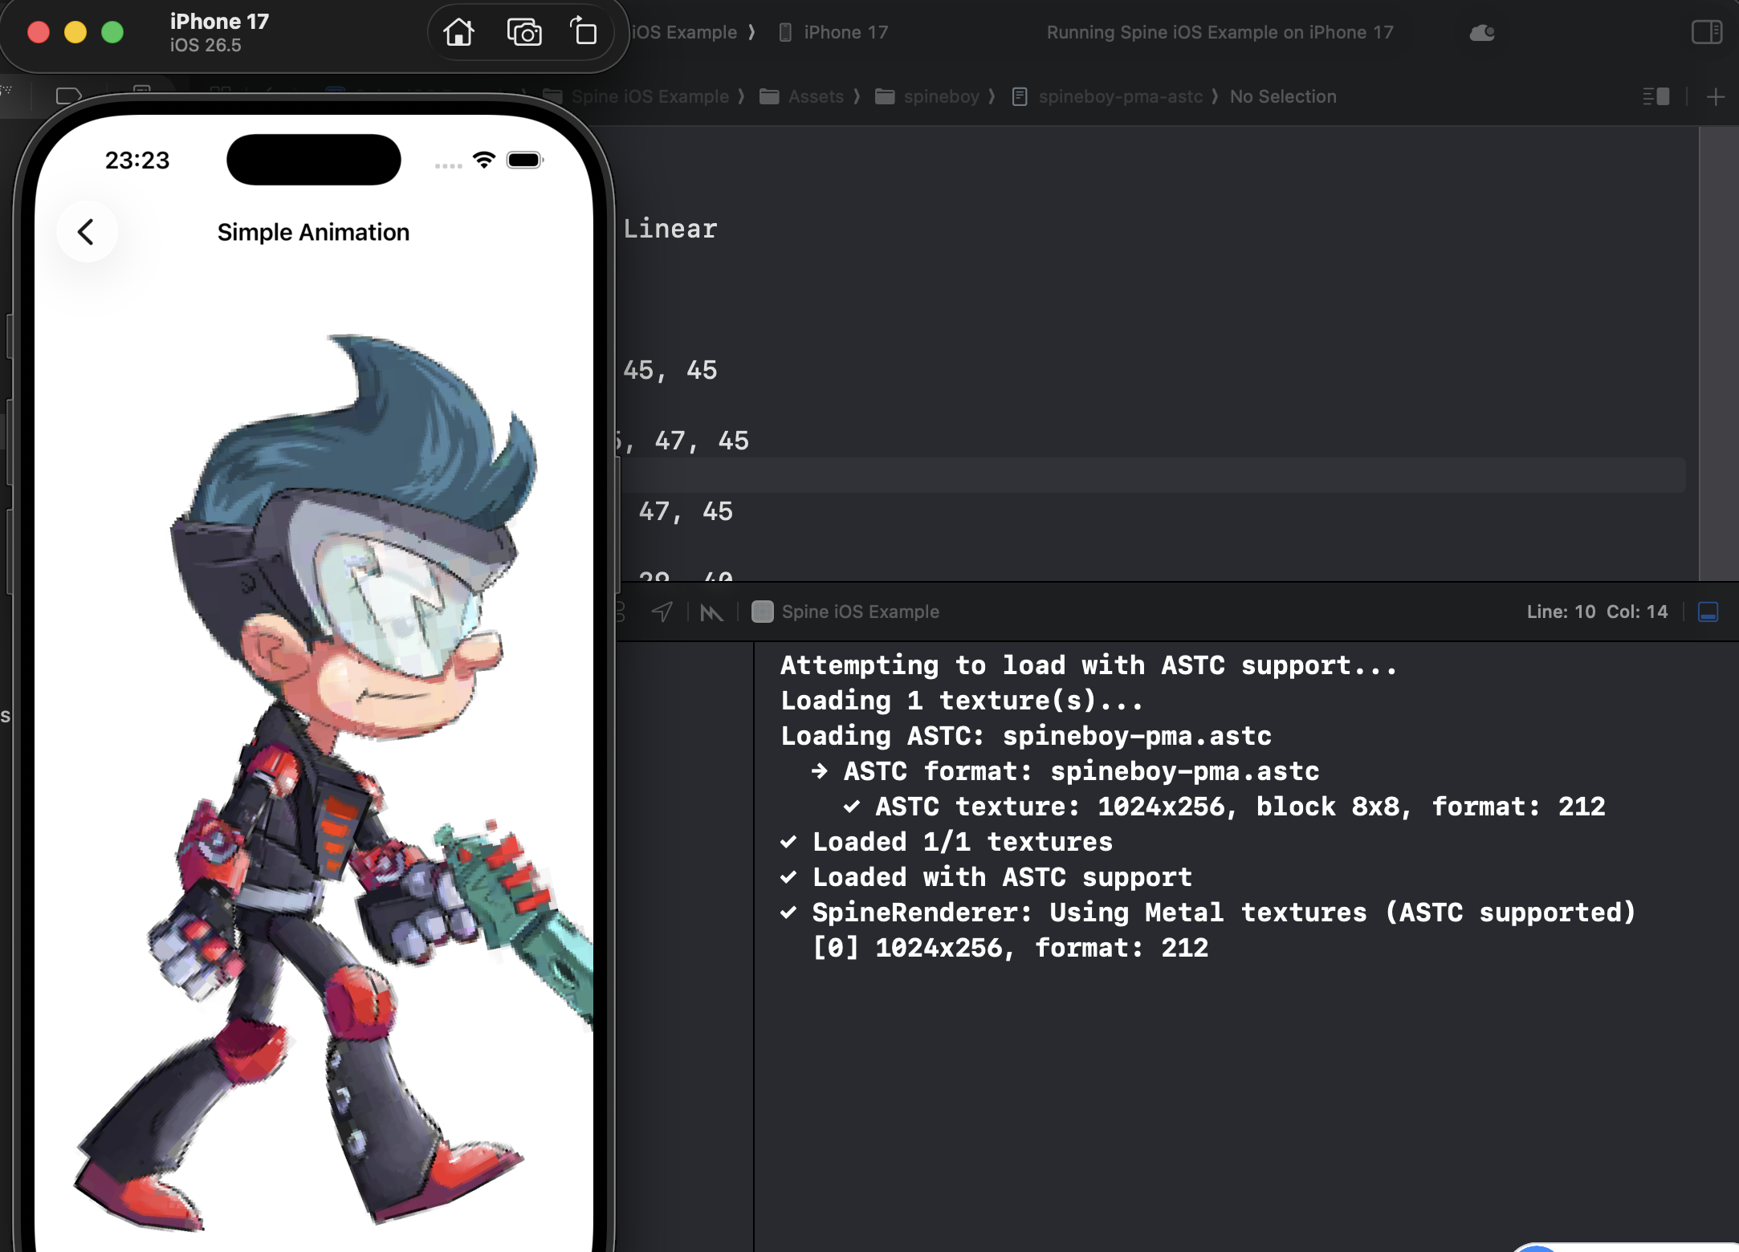The width and height of the screenshot is (1739, 1252).
Task: Click the Line 10 Col 14 indicator
Action: 1597,612
